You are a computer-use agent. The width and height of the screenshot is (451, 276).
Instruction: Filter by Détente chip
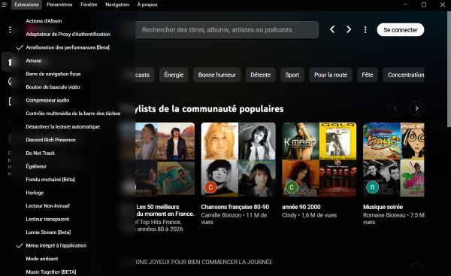tap(261, 74)
